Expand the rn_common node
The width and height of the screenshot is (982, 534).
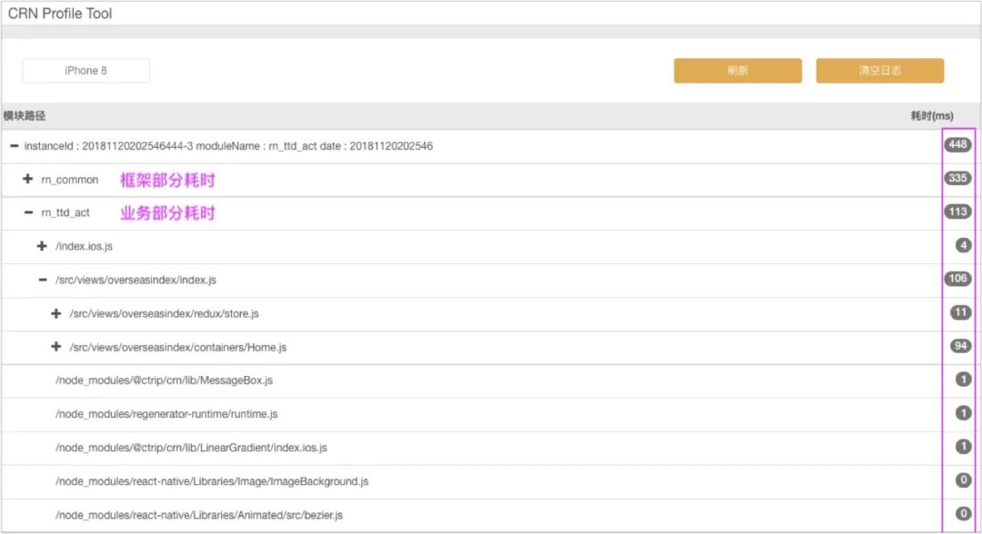coord(27,179)
